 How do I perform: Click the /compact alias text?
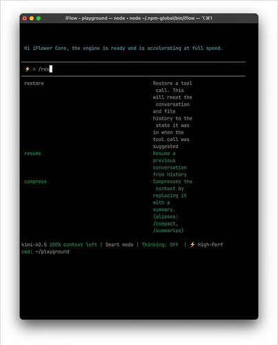click(x=166, y=223)
